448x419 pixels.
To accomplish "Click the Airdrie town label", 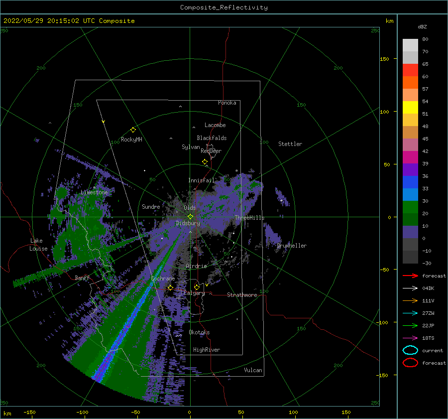I will point(196,266).
